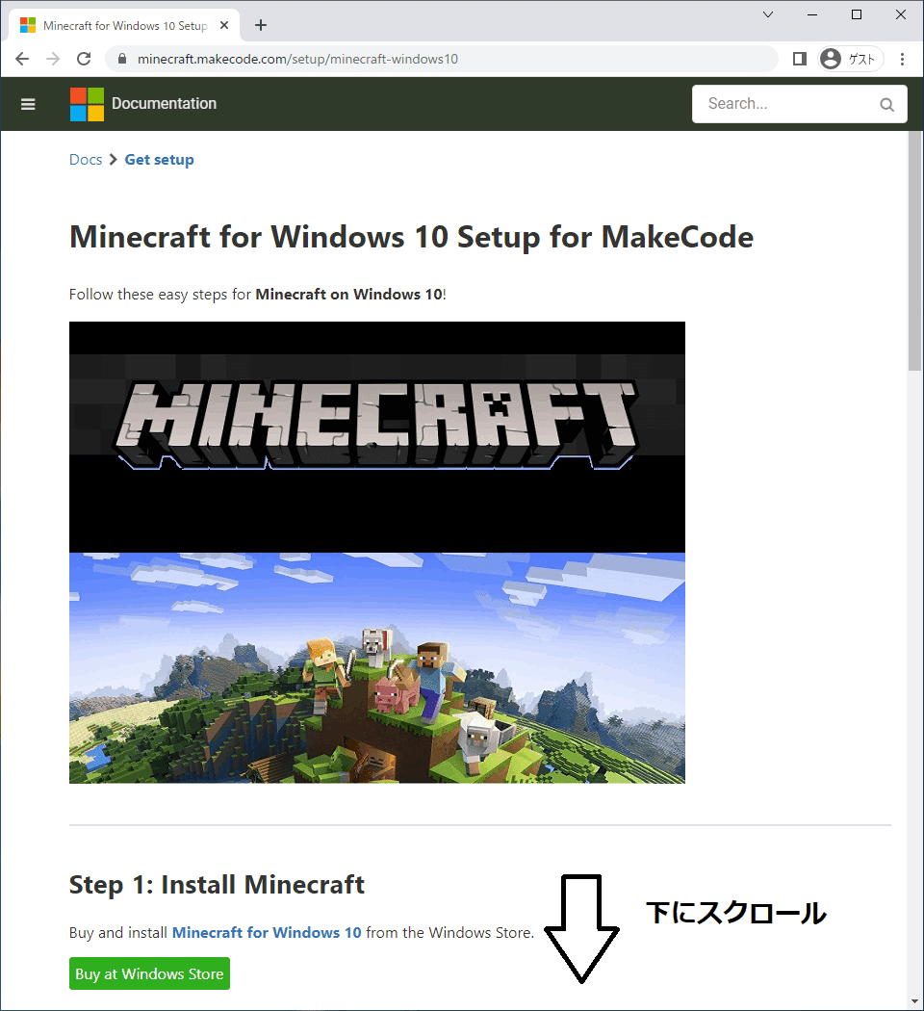Minimize the browser window

(812, 14)
